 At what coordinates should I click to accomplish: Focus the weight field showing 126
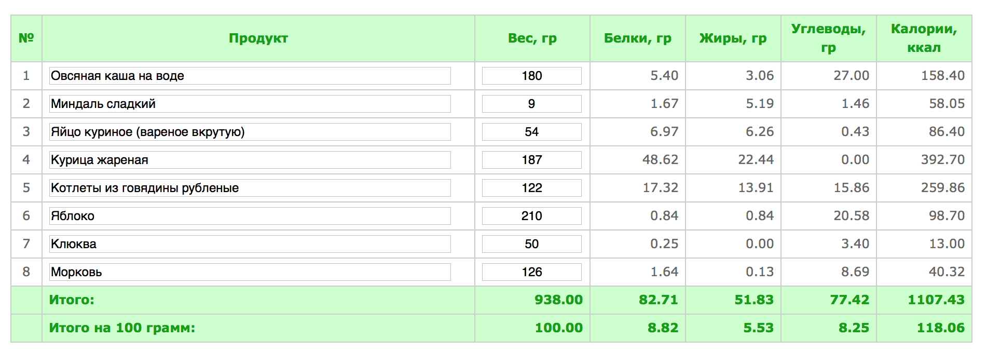click(x=531, y=272)
